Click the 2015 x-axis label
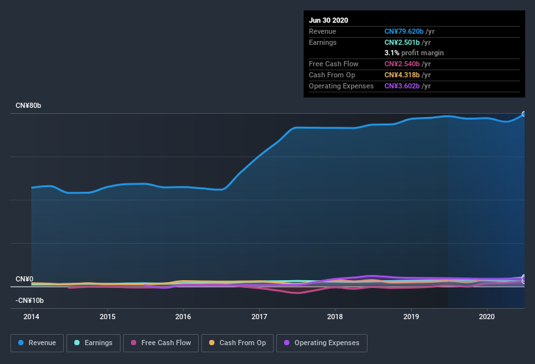535x364 pixels. tap(108, 317)
